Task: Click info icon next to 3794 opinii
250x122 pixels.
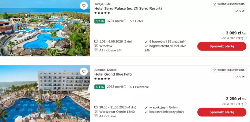Action: coord(125,21)
